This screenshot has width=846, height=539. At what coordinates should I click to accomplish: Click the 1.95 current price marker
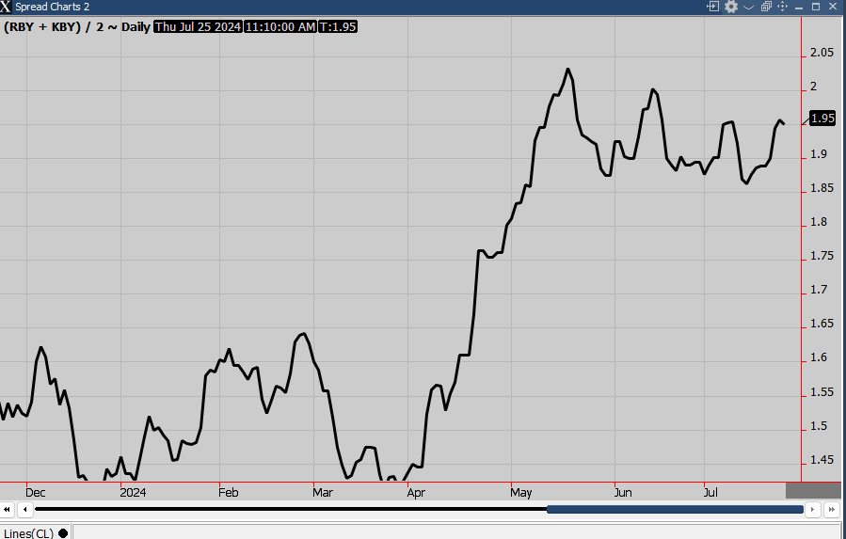822,119
